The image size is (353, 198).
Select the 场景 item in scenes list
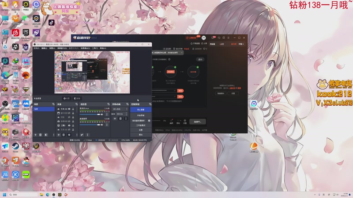point(44,109)
